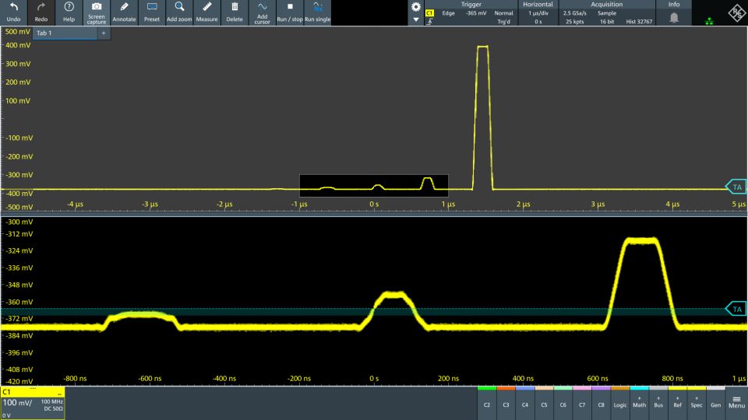Toggle acquisition with Run / stop
Screen dimensions: 748x420
pos(290,7)
